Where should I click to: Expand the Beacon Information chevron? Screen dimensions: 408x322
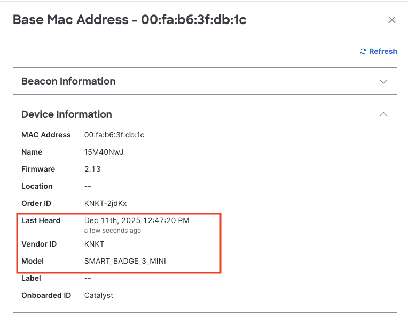pyautogui.click(x=383, y=82)
